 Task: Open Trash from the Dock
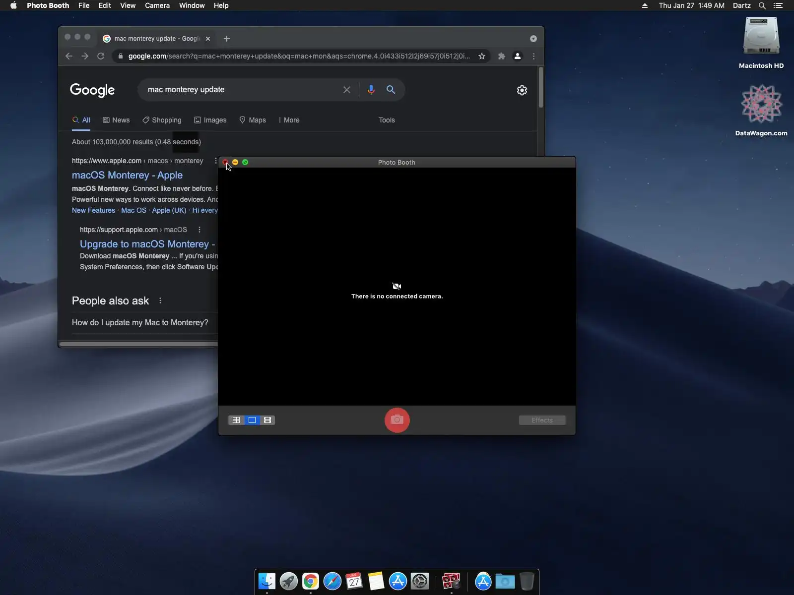coord(527,581)
